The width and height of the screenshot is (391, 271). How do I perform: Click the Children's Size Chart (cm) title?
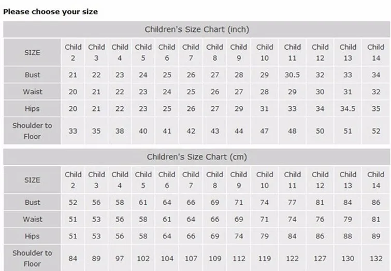(x=197, y=157)
